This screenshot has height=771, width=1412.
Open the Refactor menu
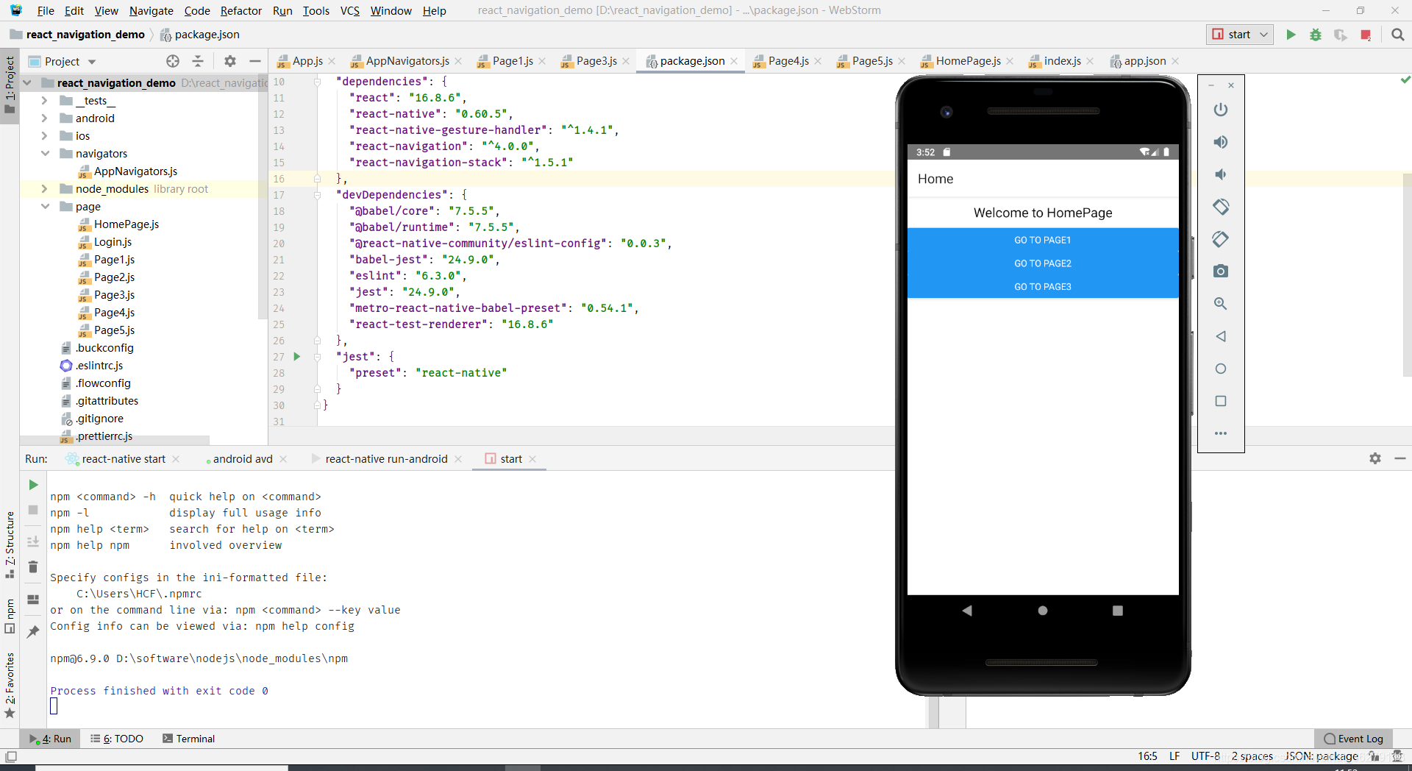pyautogui.click(x=240, y=10)
